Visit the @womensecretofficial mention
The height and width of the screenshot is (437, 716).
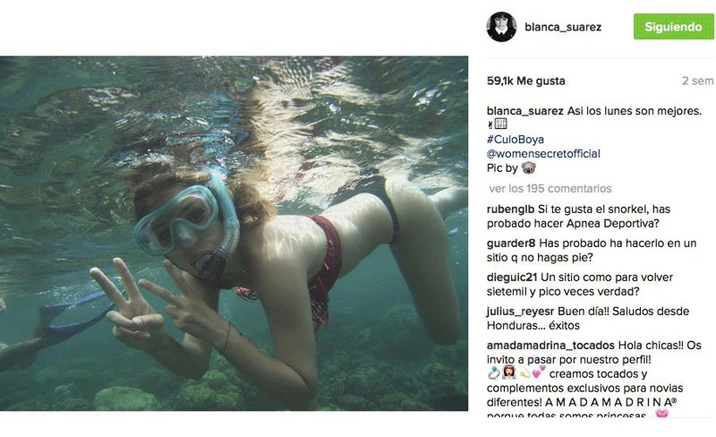(543, 154)
